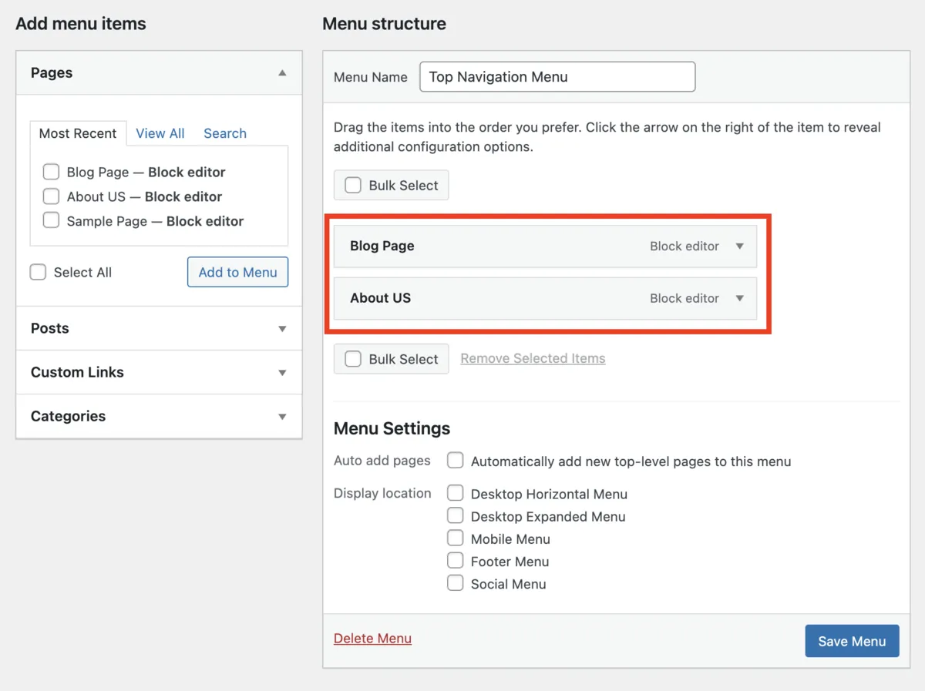This screenshot has height=691, width=925.
Task: Switch to the Most Recent tab
Action: 78,133
